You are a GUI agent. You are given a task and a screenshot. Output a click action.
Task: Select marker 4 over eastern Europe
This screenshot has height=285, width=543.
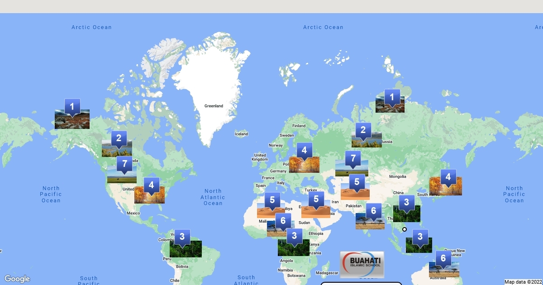coord(305,151)
